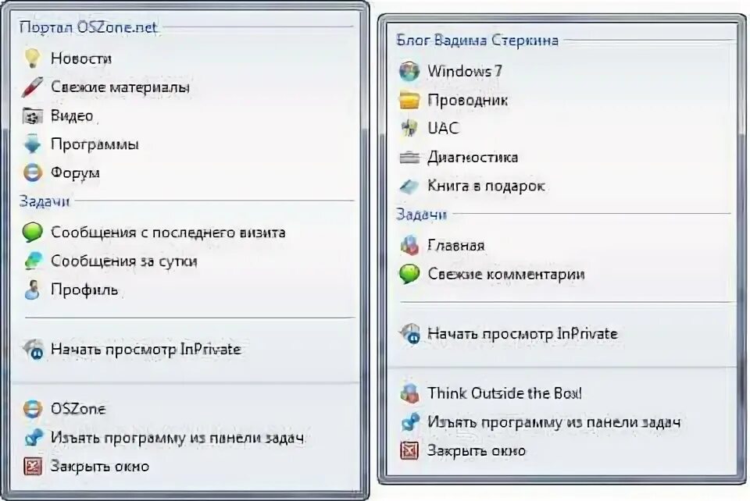The height and width of the screenshot is (501, 750).
Task: Click the film icon next to Видео
Action: coord(32,115)
